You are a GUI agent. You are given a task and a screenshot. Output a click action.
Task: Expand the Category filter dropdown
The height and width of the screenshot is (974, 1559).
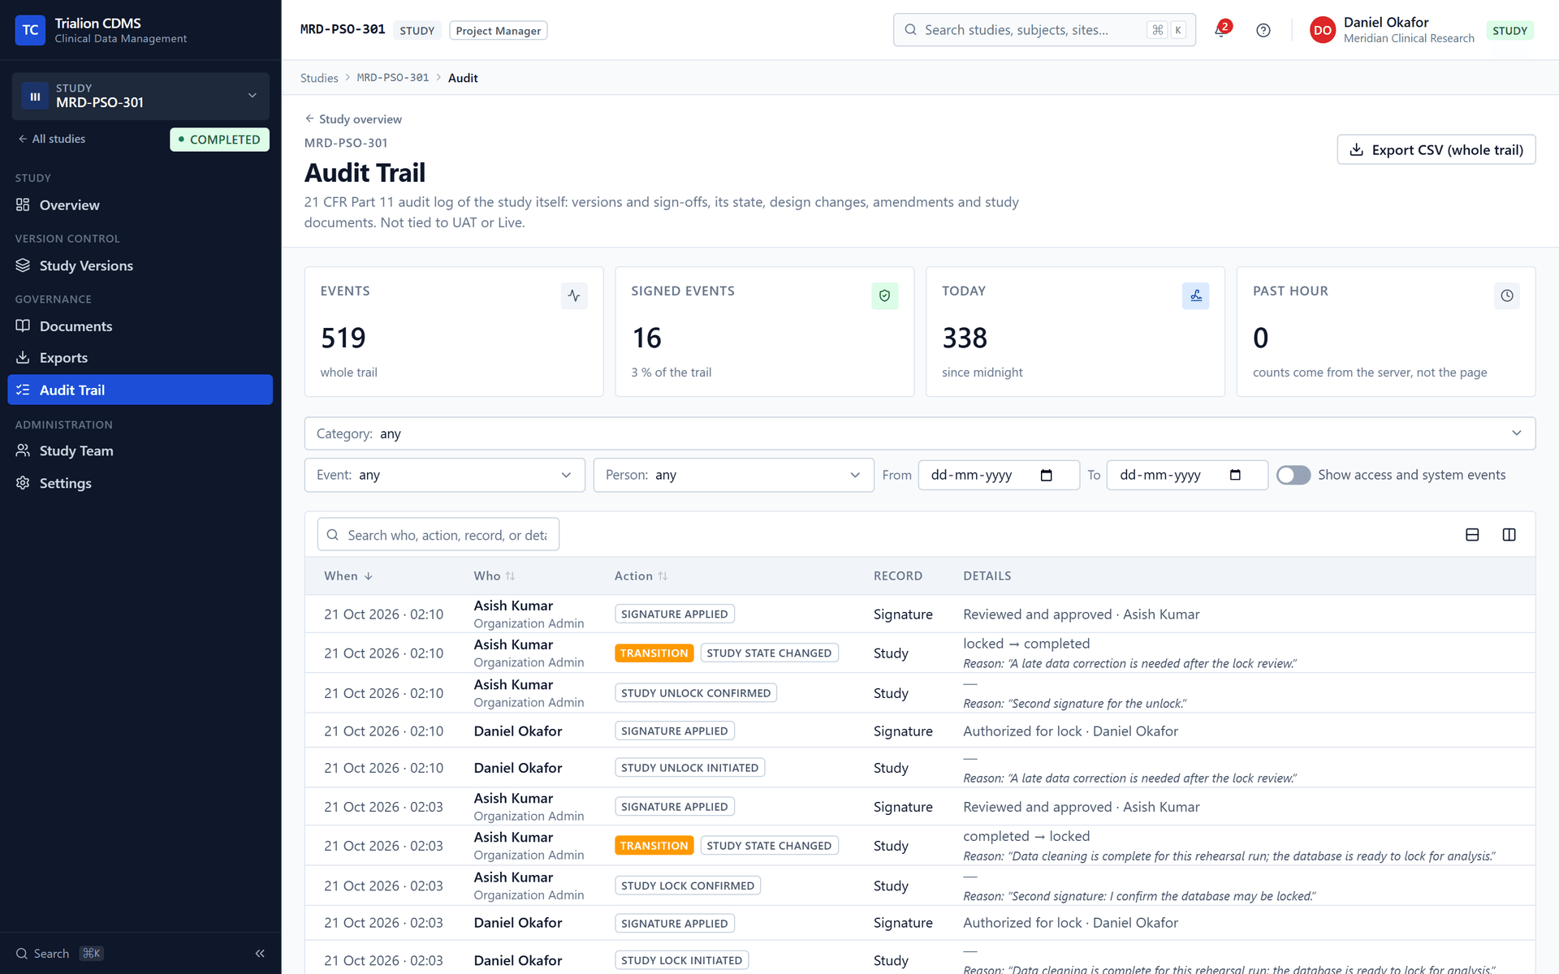pos(919,433)
